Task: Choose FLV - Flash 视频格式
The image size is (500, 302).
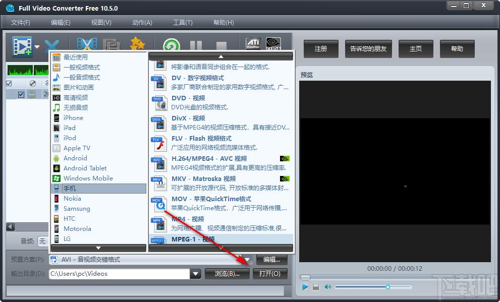Action: [x=221, y=143]
